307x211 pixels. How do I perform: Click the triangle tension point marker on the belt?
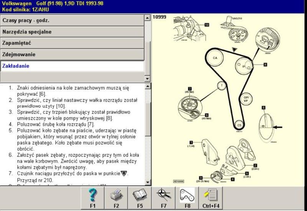click(234, 50)
